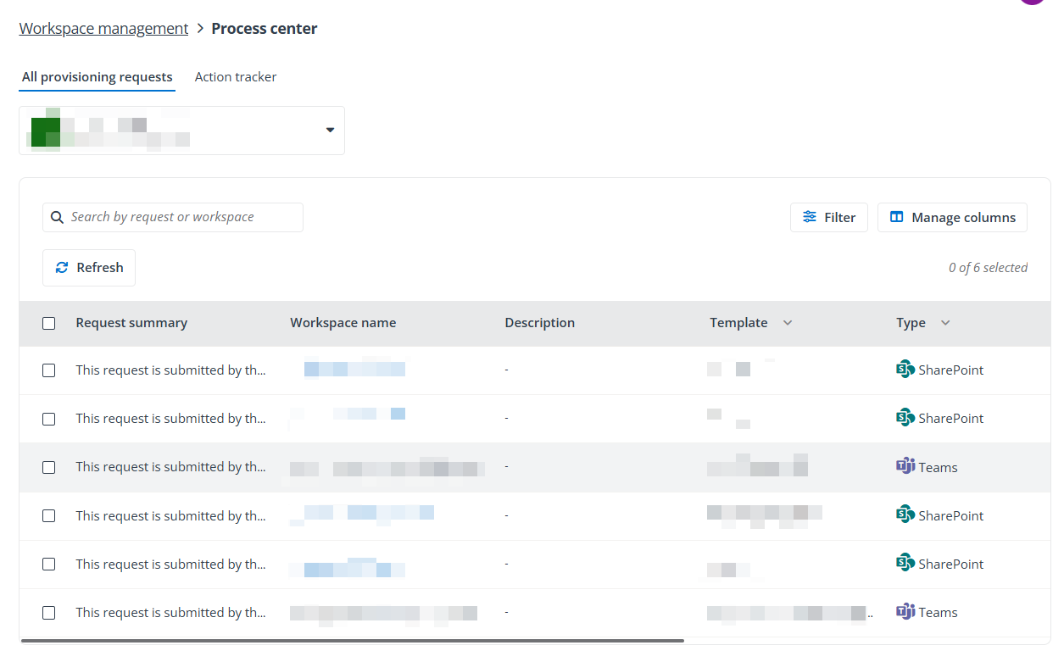Open the Type column dropdown

click(946, 322)
